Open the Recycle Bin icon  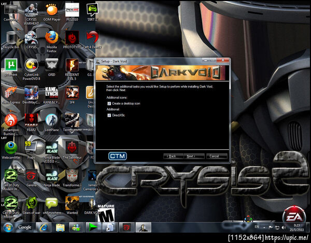[11, 40]
